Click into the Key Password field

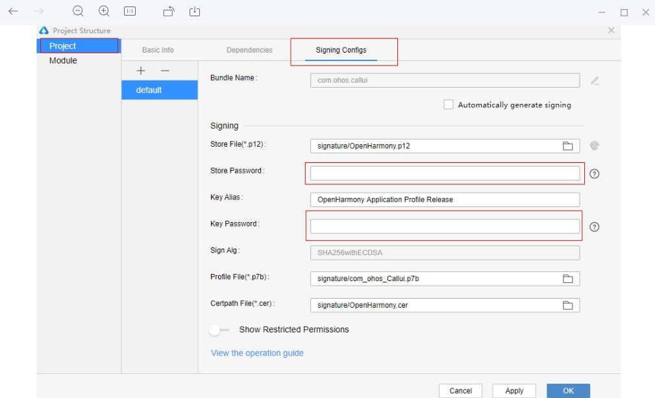(444, 226)
